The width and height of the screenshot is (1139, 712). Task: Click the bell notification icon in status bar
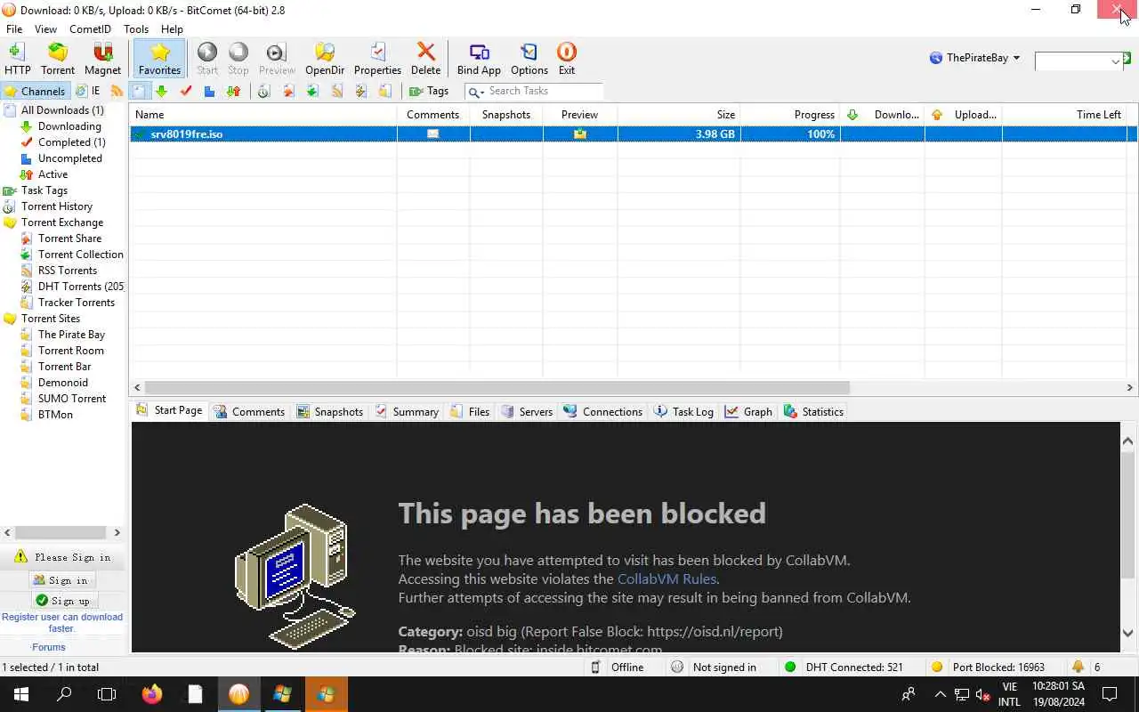click(x=1078, y=667)
